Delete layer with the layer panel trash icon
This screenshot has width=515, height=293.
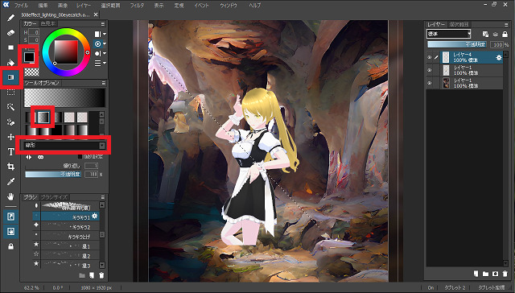tap(505, 274)
